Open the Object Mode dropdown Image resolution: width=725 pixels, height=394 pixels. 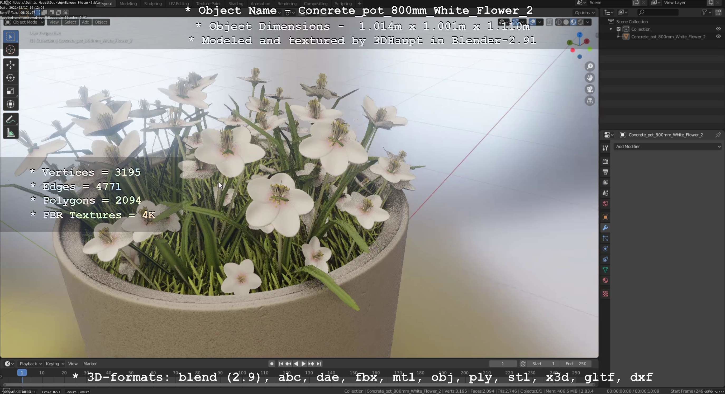pyautogui.click(x=24, y=22)
